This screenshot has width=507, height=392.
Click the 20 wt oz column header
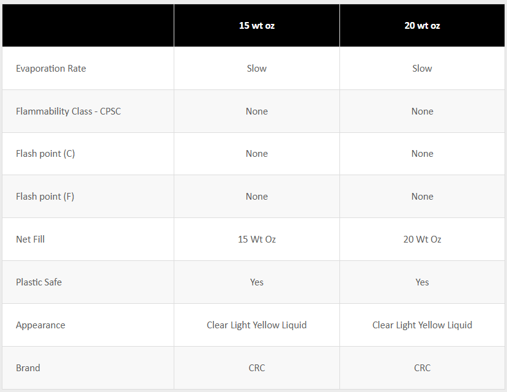(x=422, y=26)
